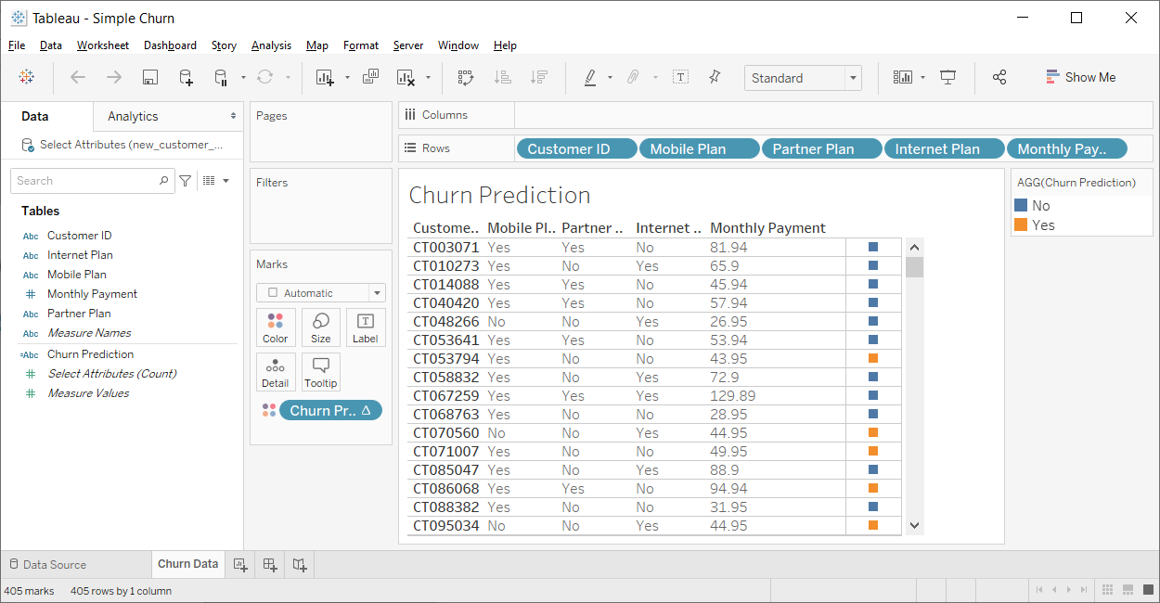Click the Color button on Marks card
The width and height of the screenshot is (1160, 603).
point(275,327)
